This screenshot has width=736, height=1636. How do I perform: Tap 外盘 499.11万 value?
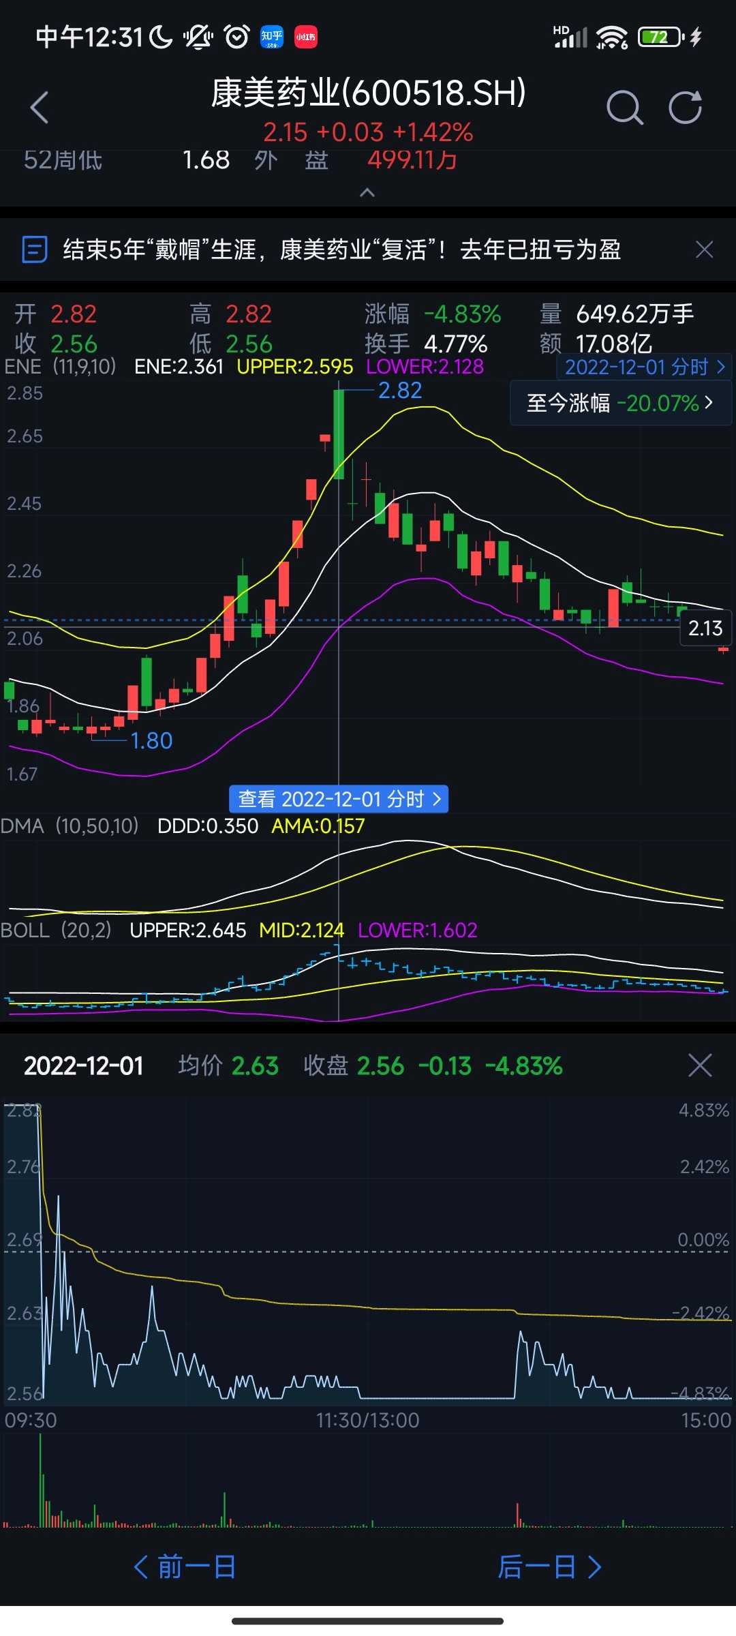356,160
